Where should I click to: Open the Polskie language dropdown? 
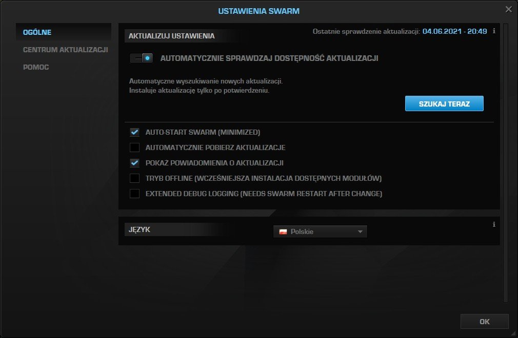click(x=320, y=231)
